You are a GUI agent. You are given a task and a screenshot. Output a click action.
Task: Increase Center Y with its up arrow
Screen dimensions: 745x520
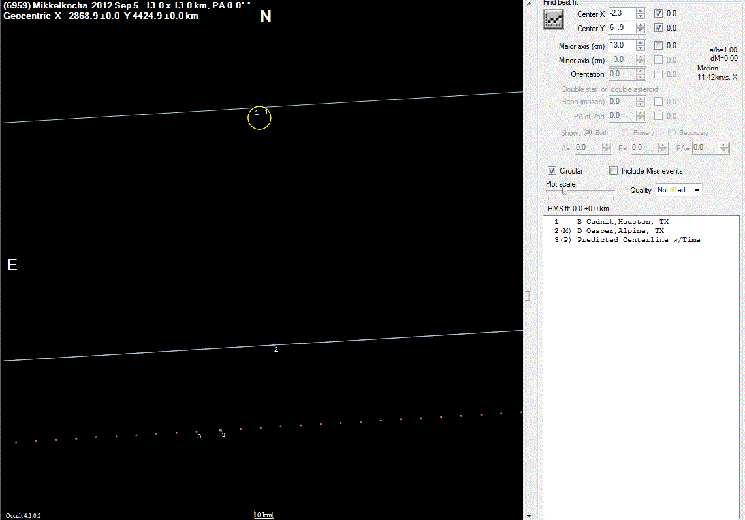click(x=641, y=25)
